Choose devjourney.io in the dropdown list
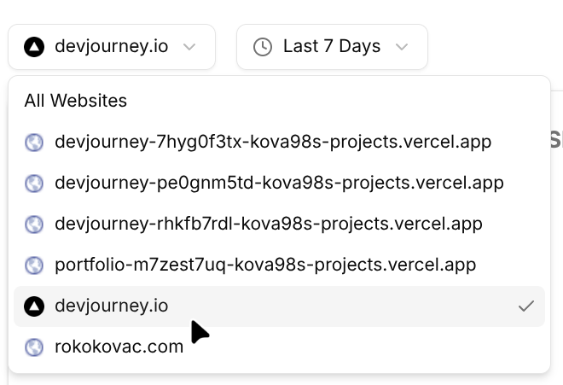 point(111,306)
